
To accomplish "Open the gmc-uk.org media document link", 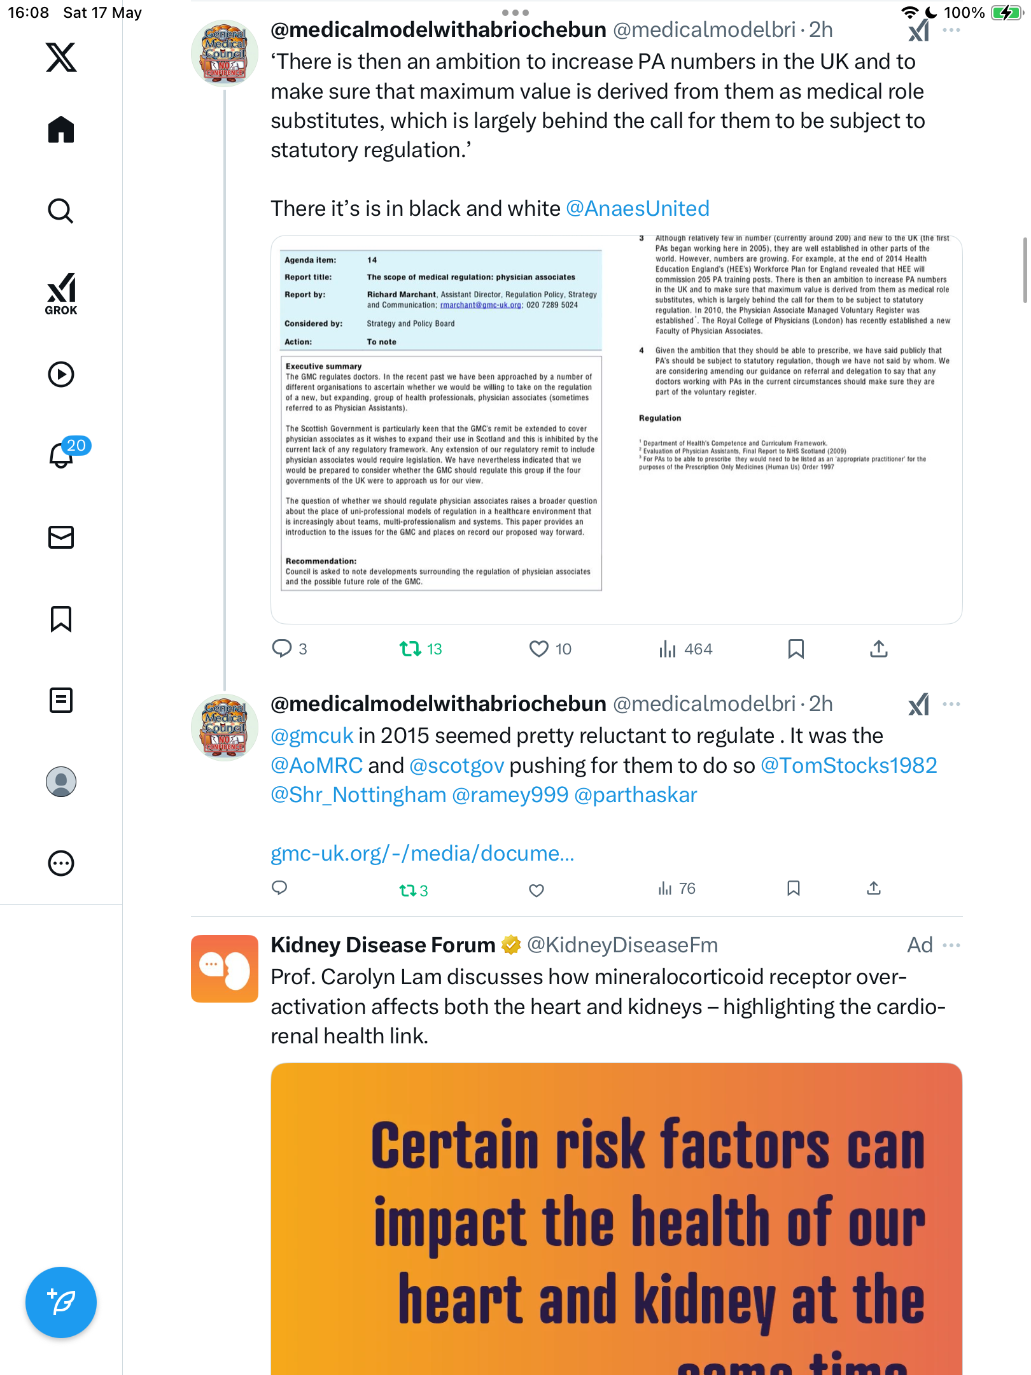I will pyautogui.click(x=423, y=854).
